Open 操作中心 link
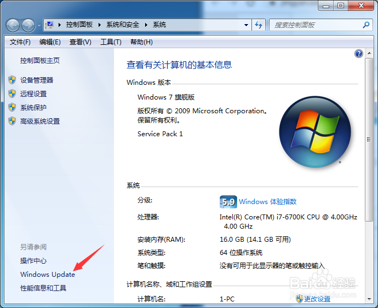378x308 pixels. click(x=33, y=260)
